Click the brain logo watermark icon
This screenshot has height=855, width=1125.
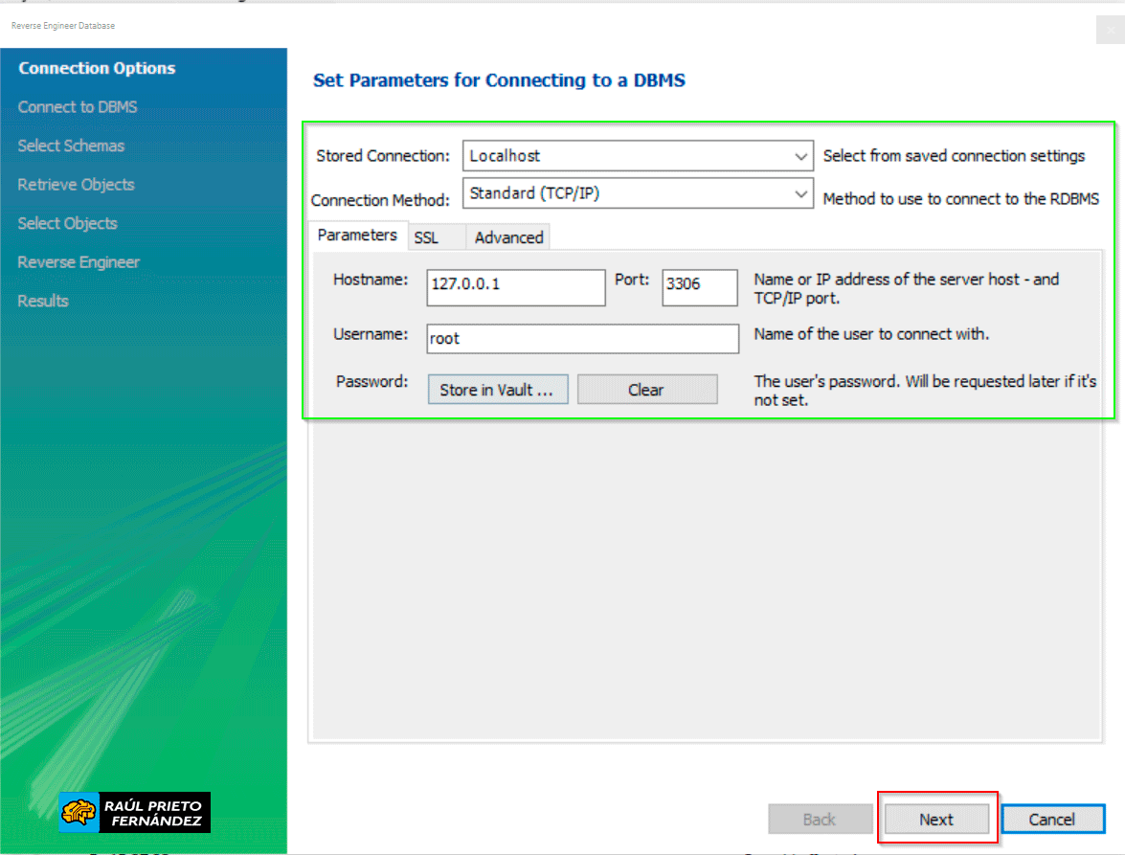coord(79,812)
